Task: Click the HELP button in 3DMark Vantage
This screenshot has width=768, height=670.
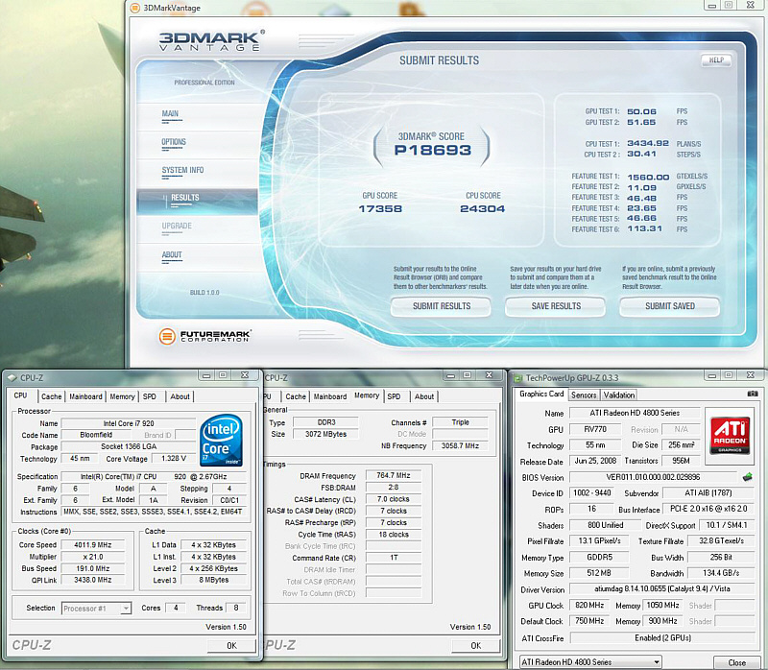Action: coord(716,60)
